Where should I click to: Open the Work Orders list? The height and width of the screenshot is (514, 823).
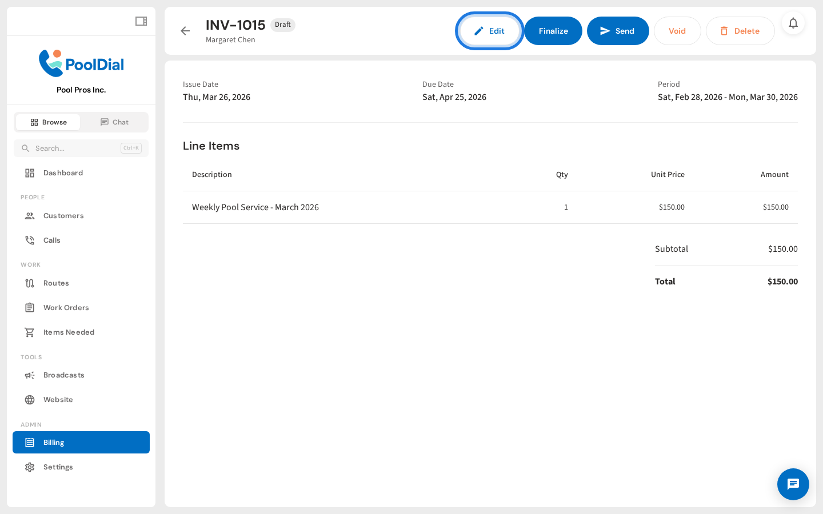coord(66,307)
